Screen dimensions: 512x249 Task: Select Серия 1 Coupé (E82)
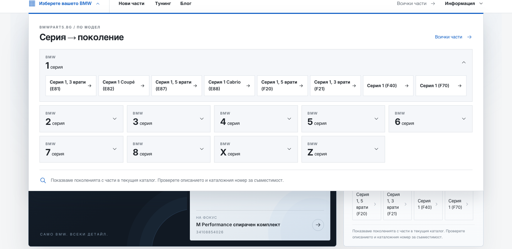pos(124,86)
